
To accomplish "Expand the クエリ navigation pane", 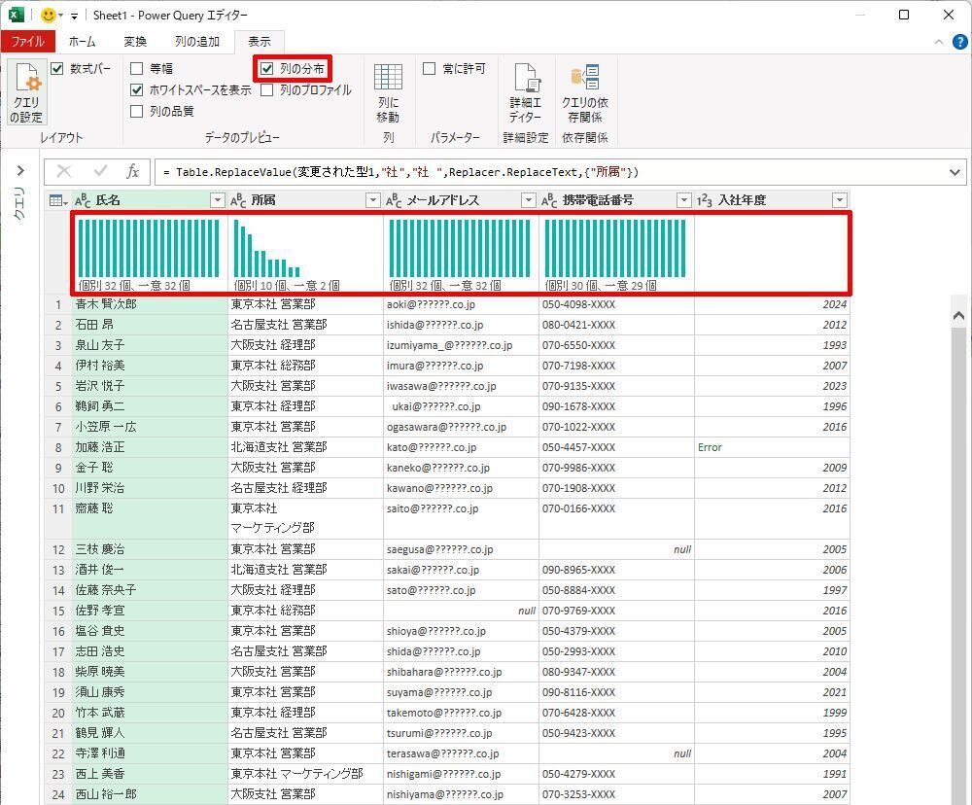I will [x=20, y=170].
